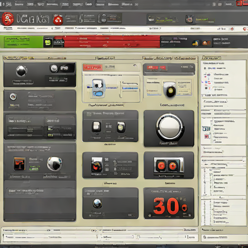
Task: Click the red button in the beige center panel header
Action: click(x=93, y=67)
